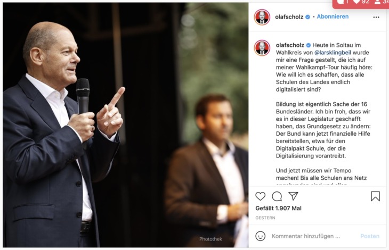The width and height of the screenshot is (389, 250).
Task: Open comments with the speech bubble icon
Action: [277, 196]
